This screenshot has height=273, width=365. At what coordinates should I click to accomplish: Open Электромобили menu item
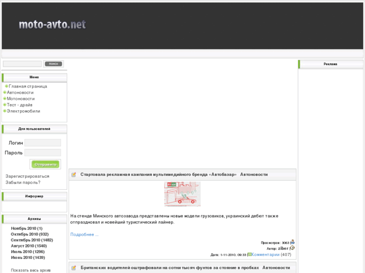click(x=24, y=111)
